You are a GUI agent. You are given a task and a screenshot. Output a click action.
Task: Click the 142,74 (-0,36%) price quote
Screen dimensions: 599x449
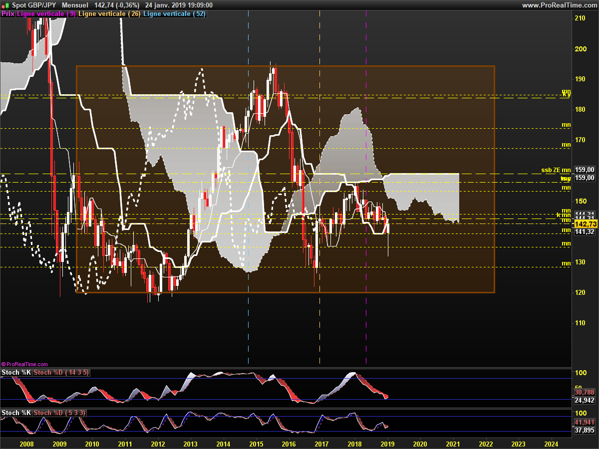point(117,5)
